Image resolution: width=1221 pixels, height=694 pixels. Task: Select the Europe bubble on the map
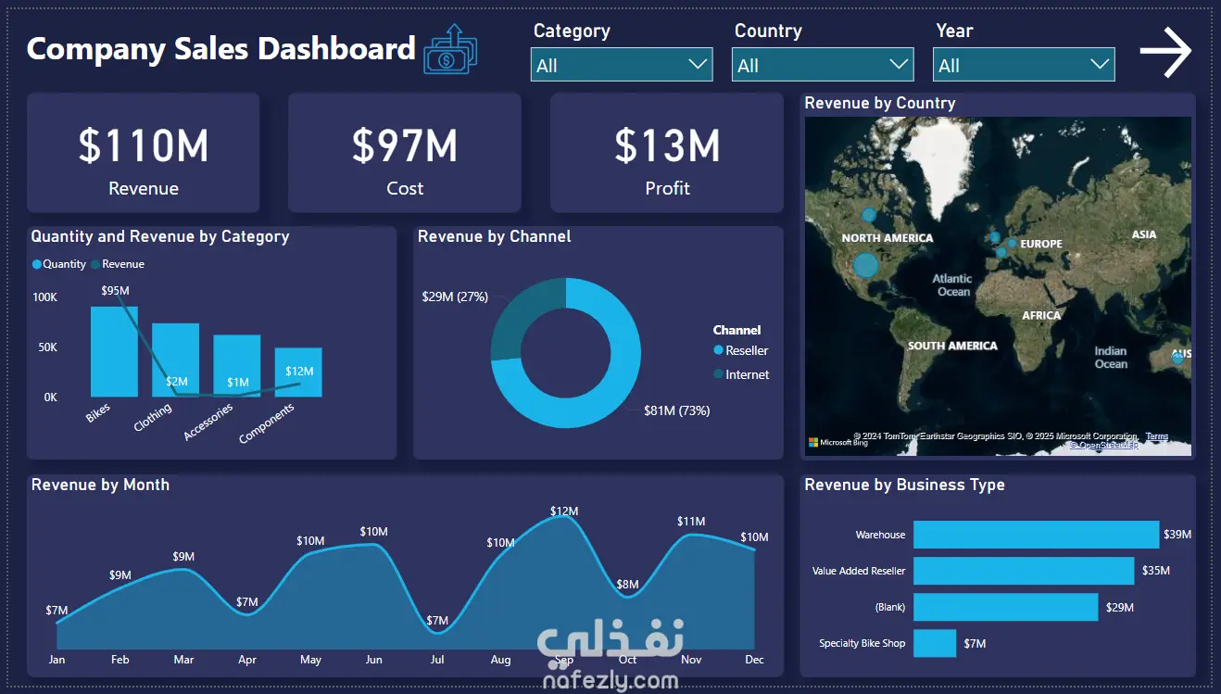coord(1012,244)
